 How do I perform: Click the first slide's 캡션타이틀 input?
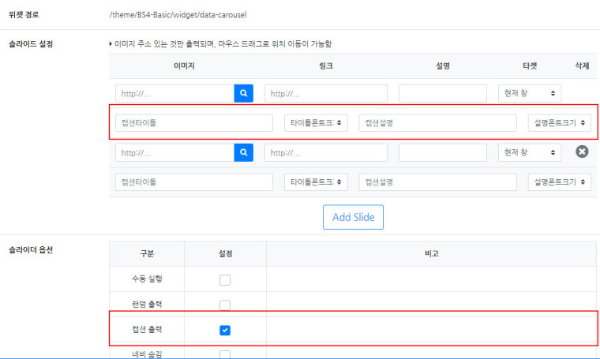(x=194, y=123)
